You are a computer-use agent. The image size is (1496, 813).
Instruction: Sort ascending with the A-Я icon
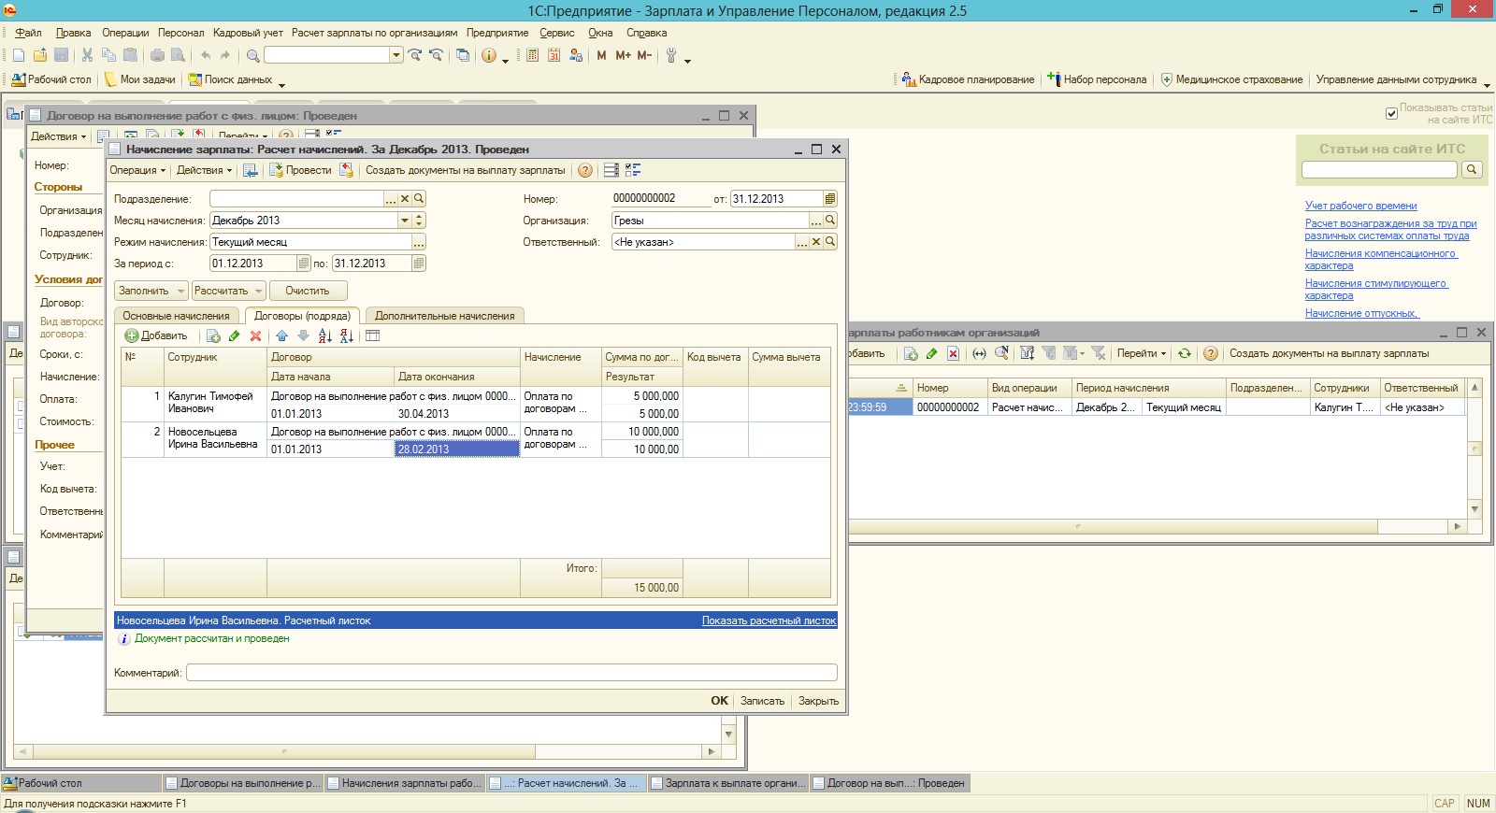[x=324, y=335]
